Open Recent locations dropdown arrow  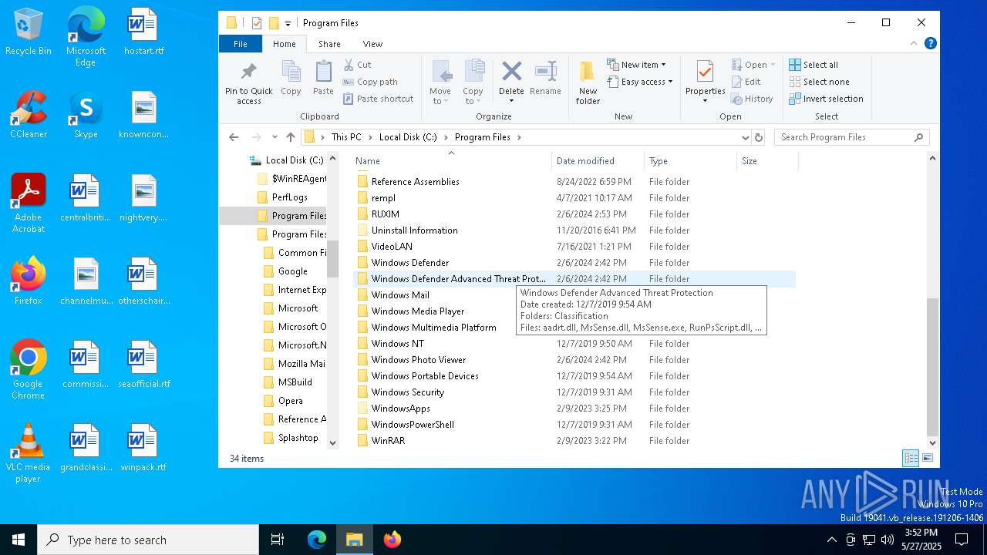tap(274, 137)
